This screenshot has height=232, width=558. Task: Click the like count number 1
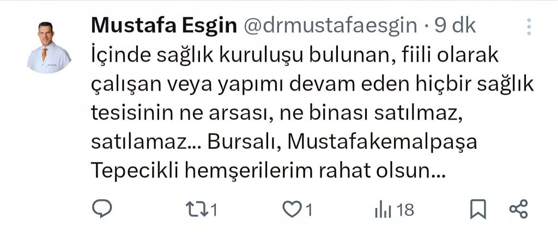[309, 210]
